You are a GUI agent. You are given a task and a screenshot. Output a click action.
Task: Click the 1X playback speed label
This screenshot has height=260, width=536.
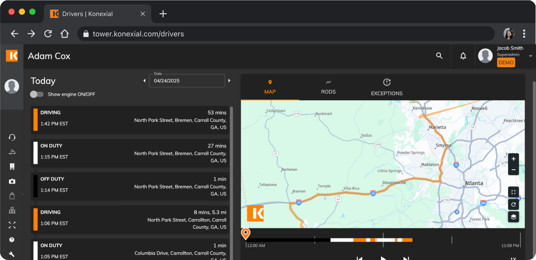(513, 258)
